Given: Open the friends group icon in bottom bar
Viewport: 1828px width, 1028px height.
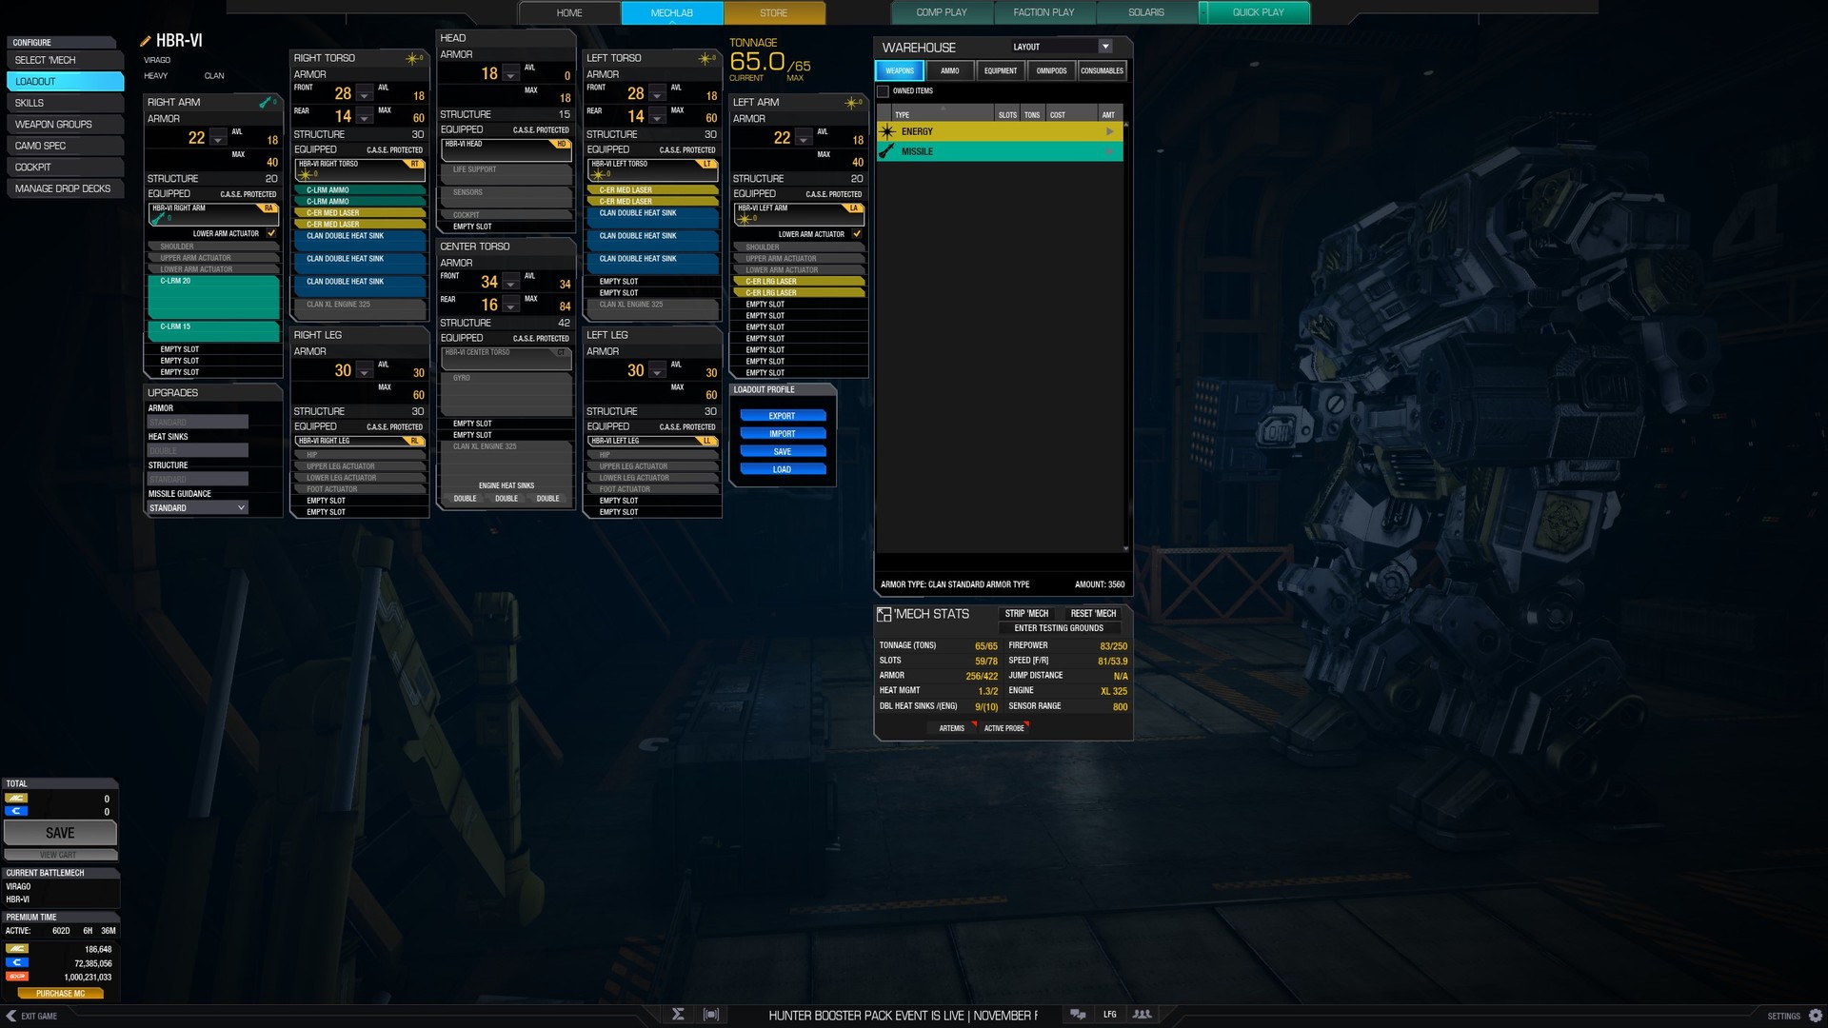Looking at the screenshot, I should point(1142,1015).
